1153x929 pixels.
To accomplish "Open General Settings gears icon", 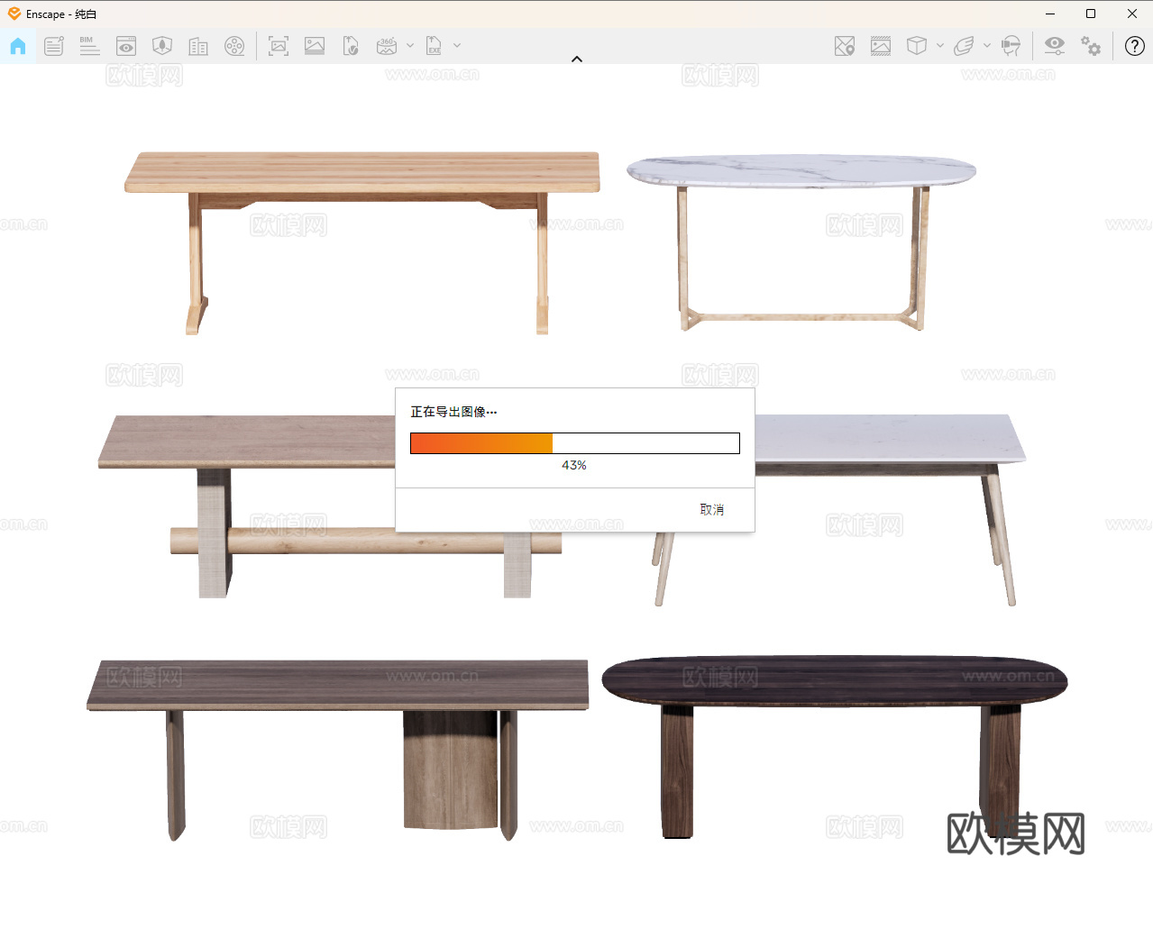I will pyautogui.click(x=1091, y=46).
